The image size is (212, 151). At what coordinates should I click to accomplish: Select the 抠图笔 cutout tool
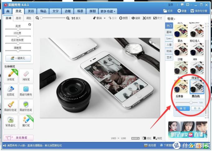[x=11, y=91]
